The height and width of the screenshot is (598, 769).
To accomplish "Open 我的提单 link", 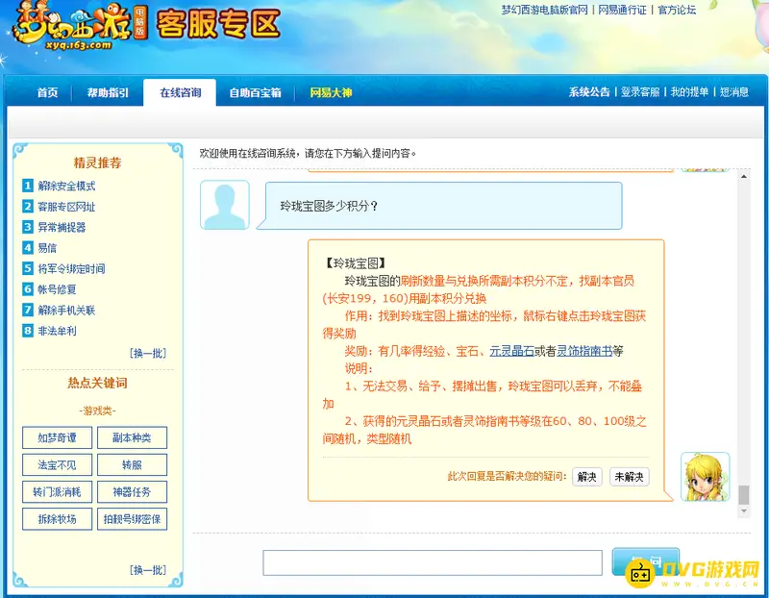I will tap(689, 91).
